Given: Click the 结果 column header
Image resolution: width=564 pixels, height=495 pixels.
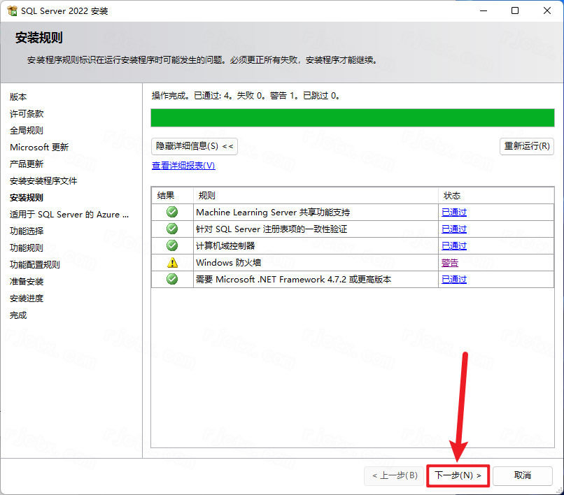Looking at the screenshot, I should click(172, 196).
